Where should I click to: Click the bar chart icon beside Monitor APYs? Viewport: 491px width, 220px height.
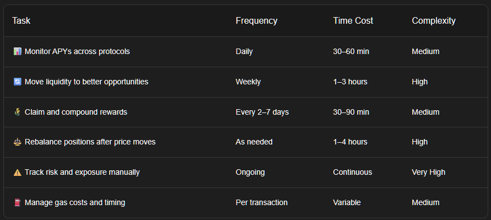point(18,51)
